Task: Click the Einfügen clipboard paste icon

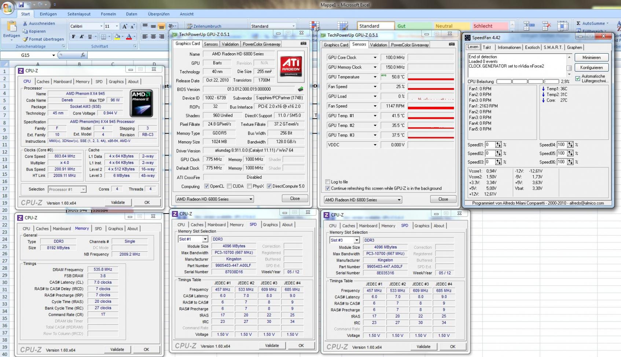Action: click(12, 26)
